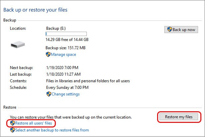Click the shield icon beside Change settings

click(x=49, y=94)
